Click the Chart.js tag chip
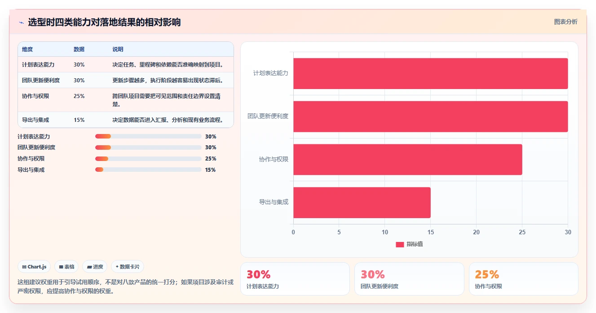Viewport: 596px width, 313px height. coord(34,267)
